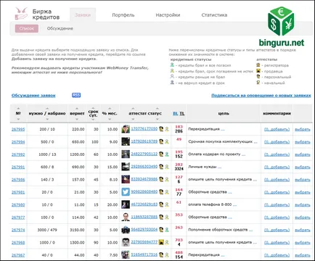The width and height of the screenshot is (315, 261).
Task: Click выбрать for request 267968
Action: [303, 242]
